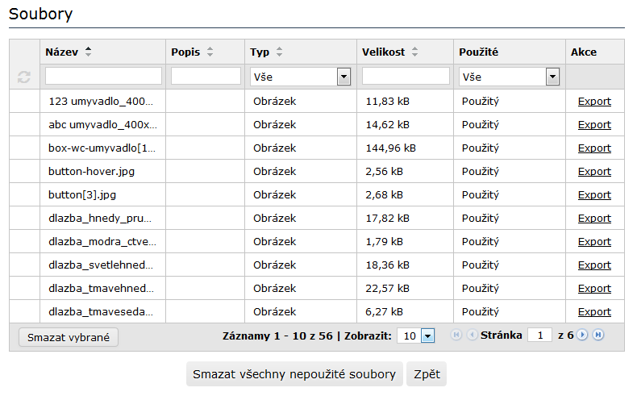Click the refresh table icon
This screenshot has width=637, height=396.
pos(24,77)
